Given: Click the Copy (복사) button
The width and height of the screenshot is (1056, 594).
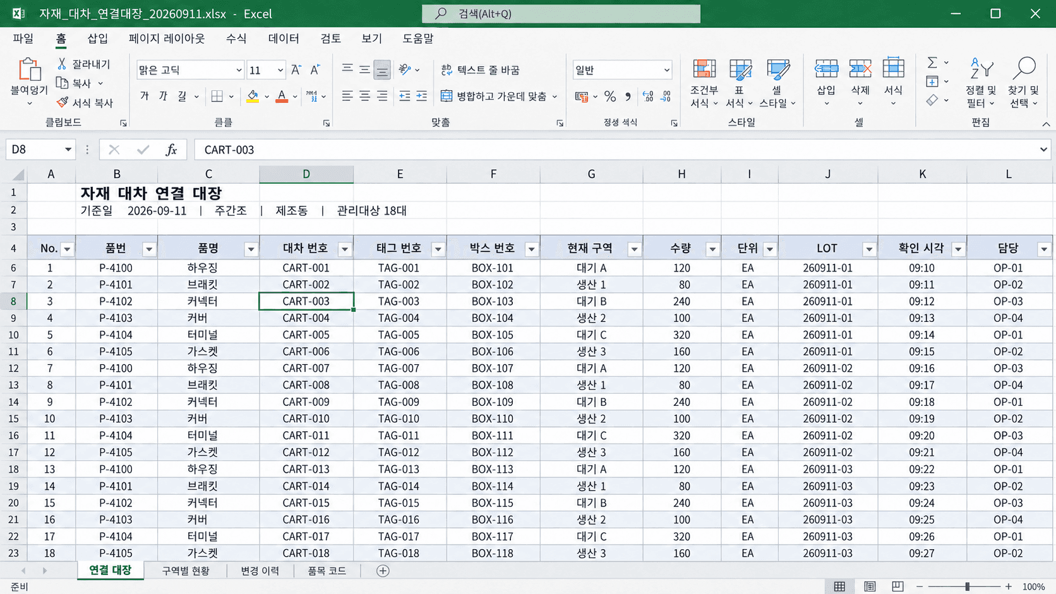Looking at the screenshot, I should [x=74, y=83].
